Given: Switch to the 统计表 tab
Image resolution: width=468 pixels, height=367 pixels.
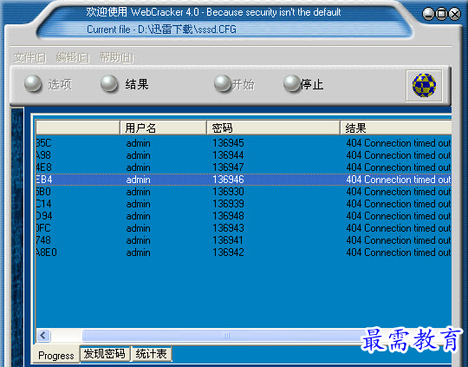Looking at the screenshot, I should point(152,354).
